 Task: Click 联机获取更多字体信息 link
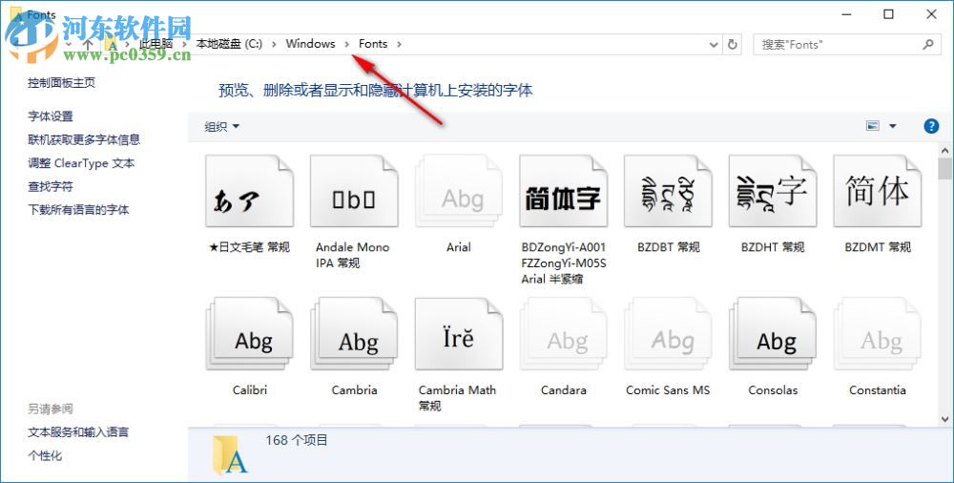tap(84, 139)
